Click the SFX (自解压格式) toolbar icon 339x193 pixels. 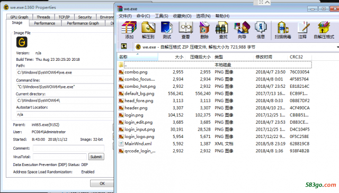[x=324, y=30]
